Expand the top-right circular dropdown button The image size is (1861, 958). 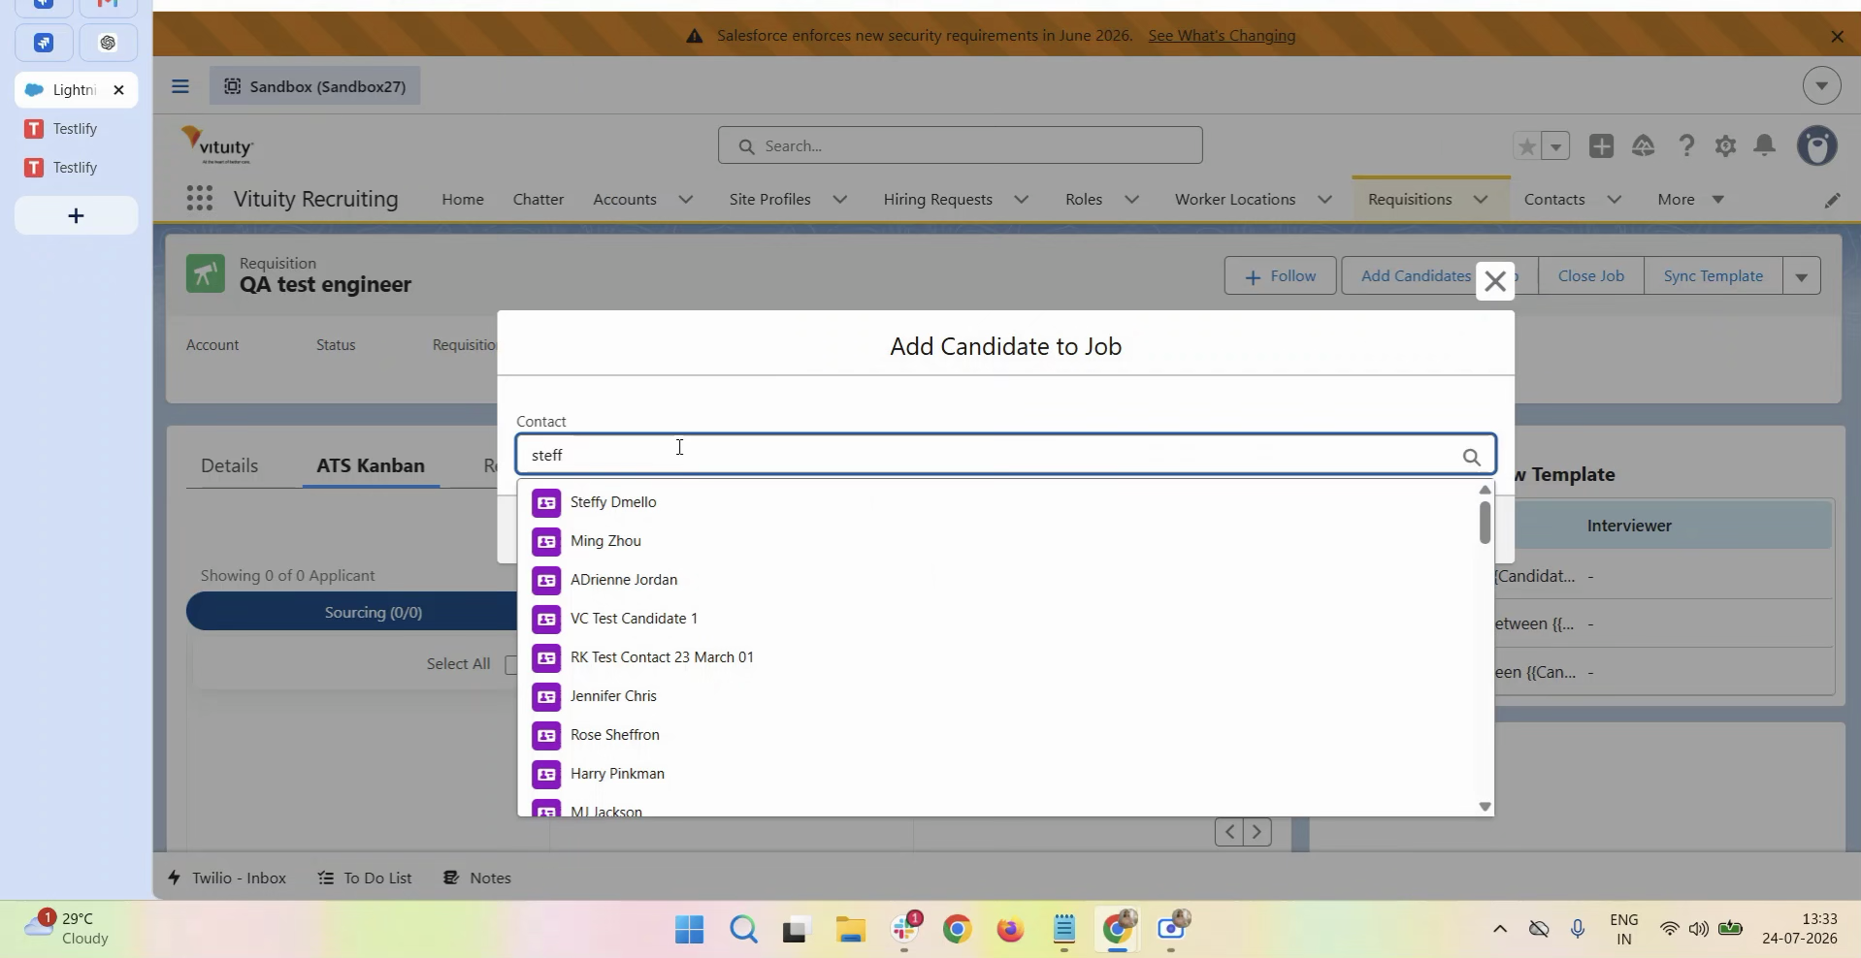pos(1821,86)
